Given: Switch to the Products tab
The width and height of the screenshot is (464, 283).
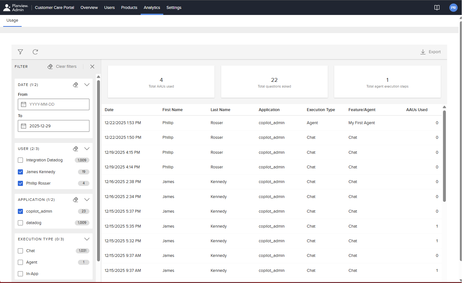Looking at the screenshot, I should click(129, 7).
